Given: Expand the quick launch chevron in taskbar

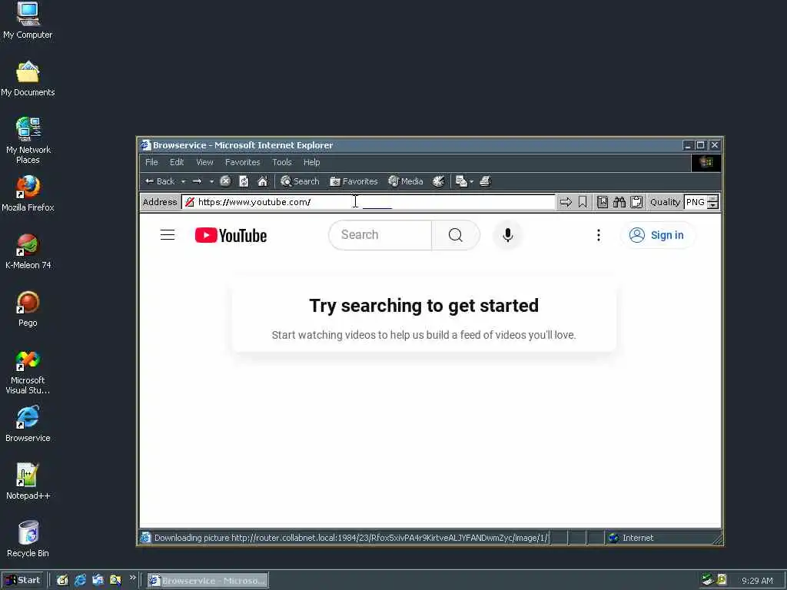Looking at the screenshot, I should (x=132, y=578).
